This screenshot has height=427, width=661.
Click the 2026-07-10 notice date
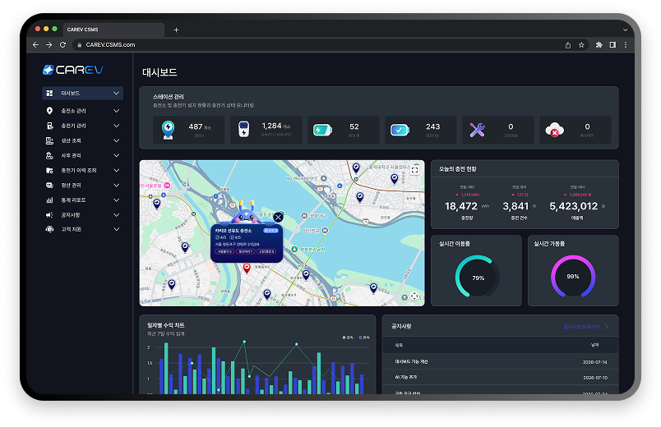(x=594, y=378)
